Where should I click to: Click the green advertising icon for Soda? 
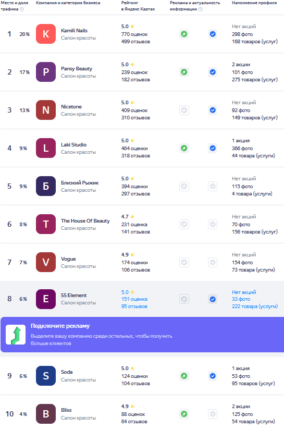tap(184, 376)
